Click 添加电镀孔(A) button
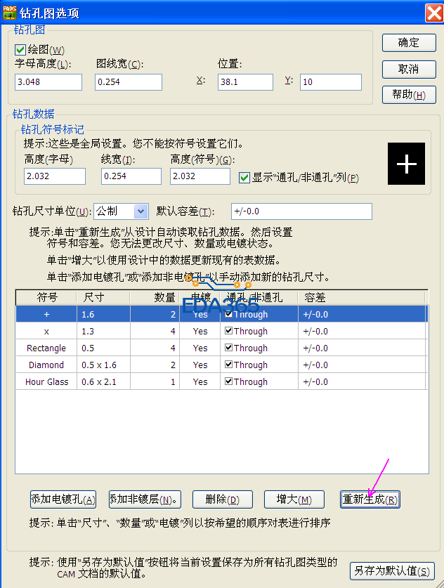The width and height of the screenshot is (444, 588). [63, 499]
